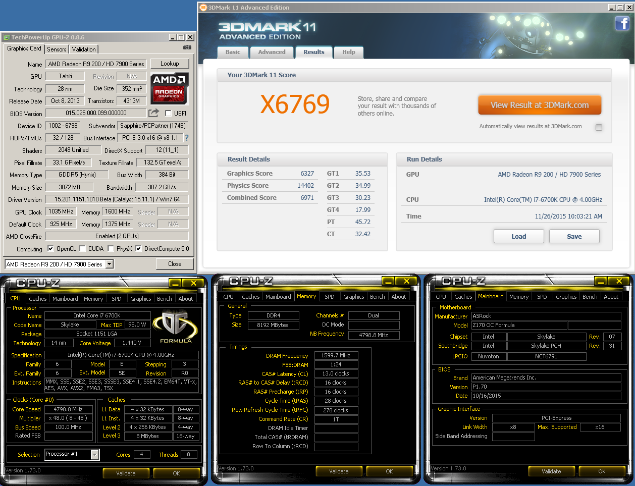Click the BIOS Date 10/16/2015 value
Screen dimensions: 635x486
point(546,396)
